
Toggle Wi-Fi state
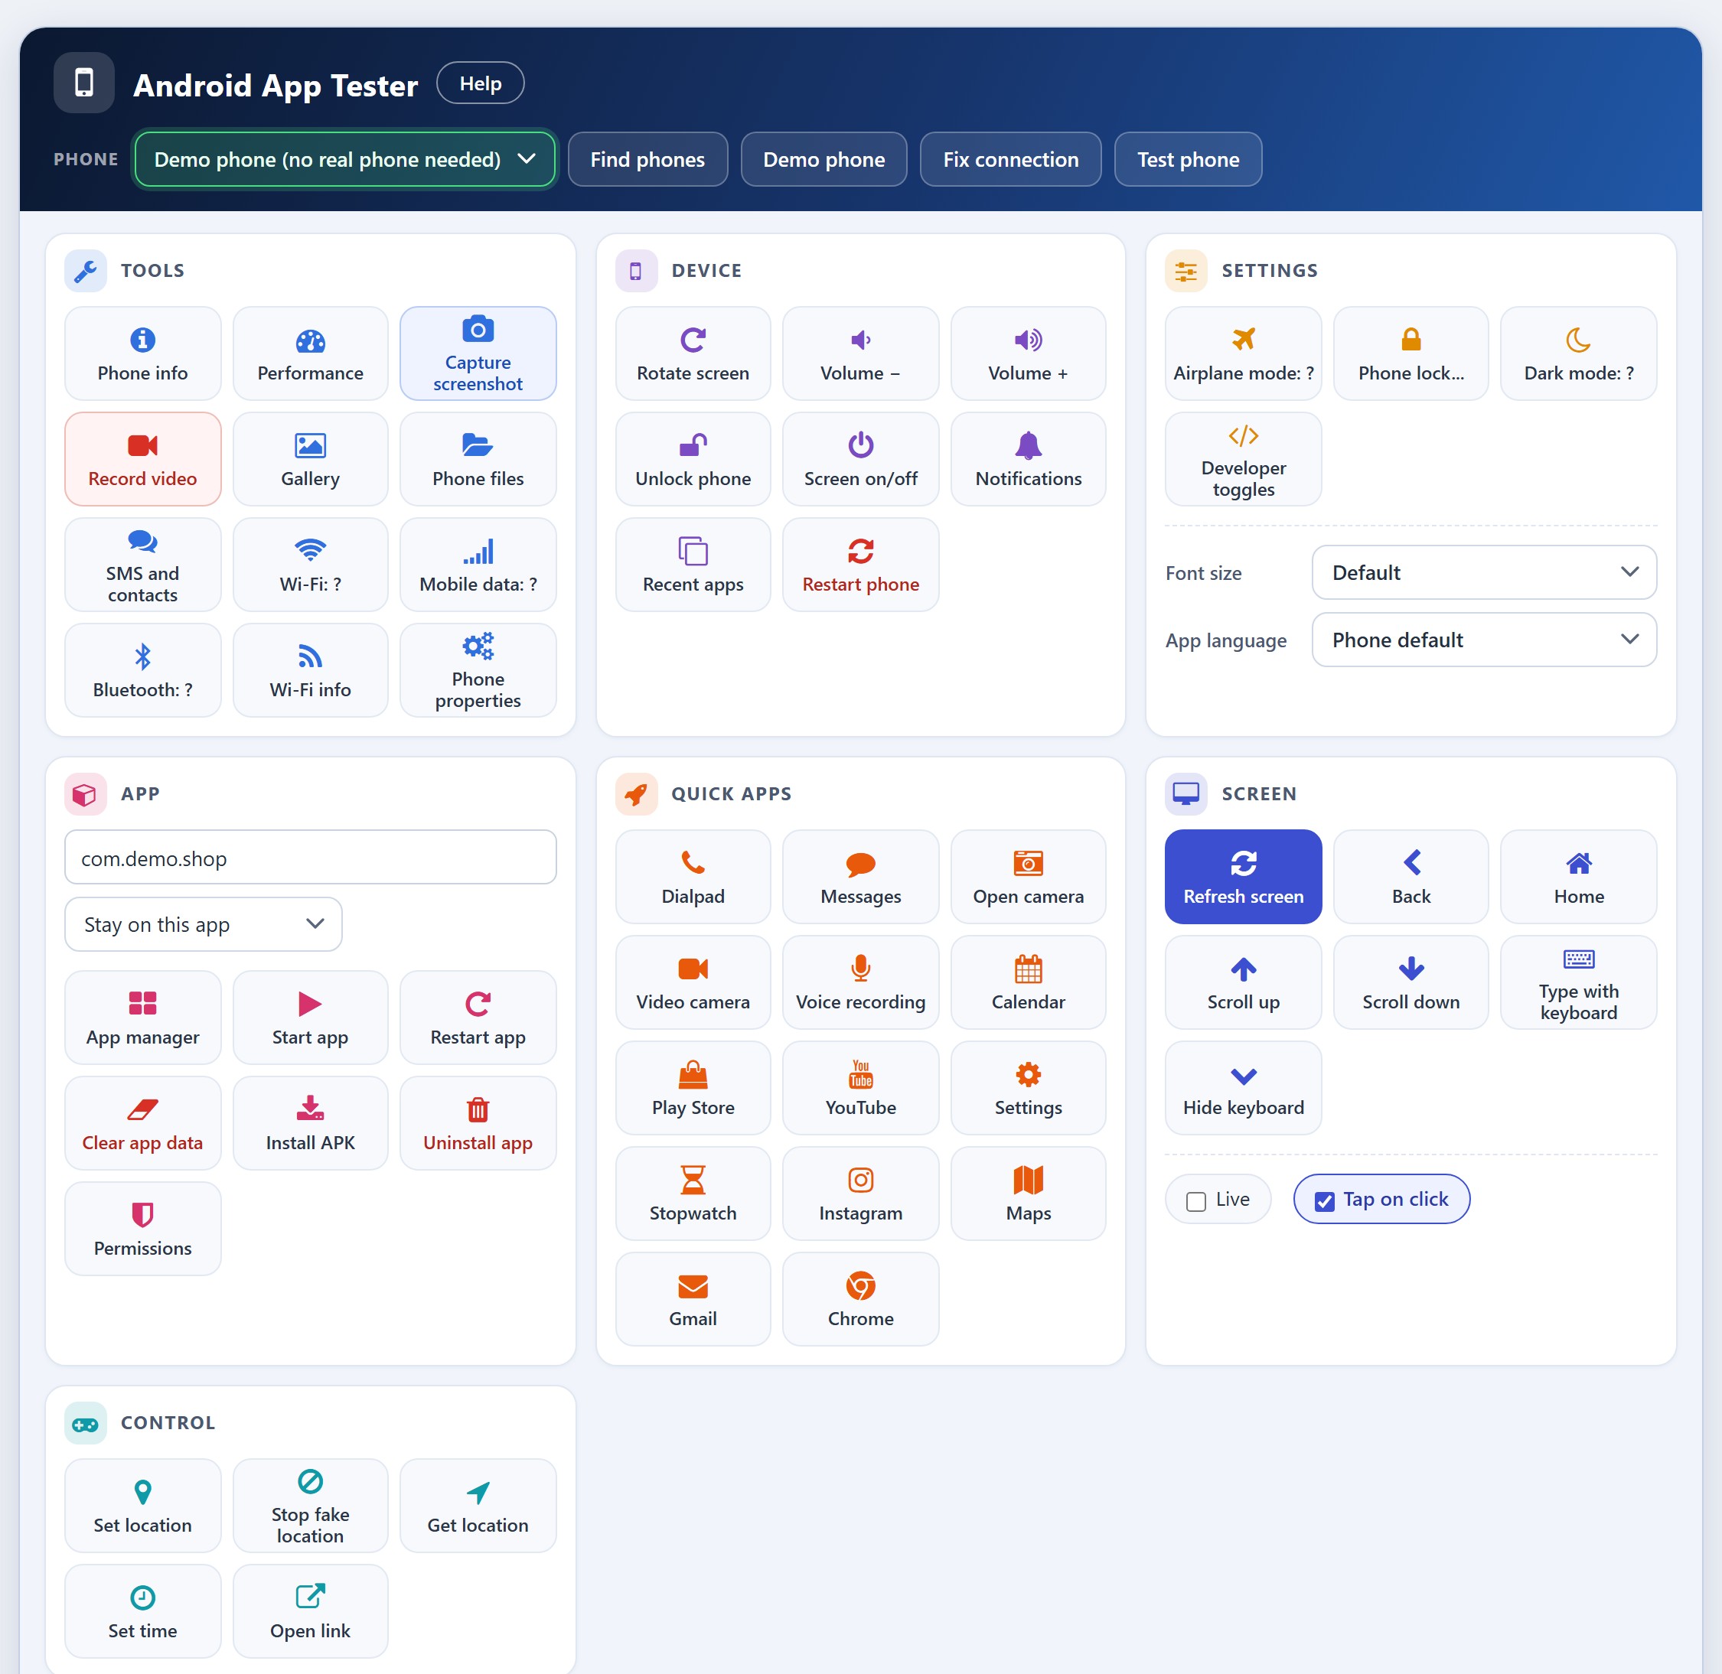click(x=309, y=565)
